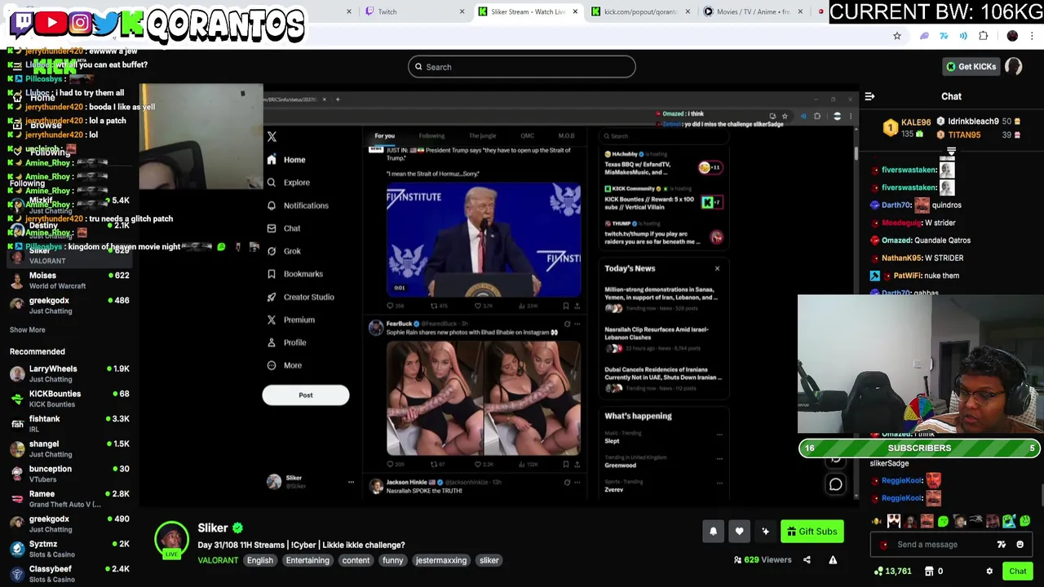
Task: Close the Sliker Stream browser tab
Action: click(x=575, y=11)
